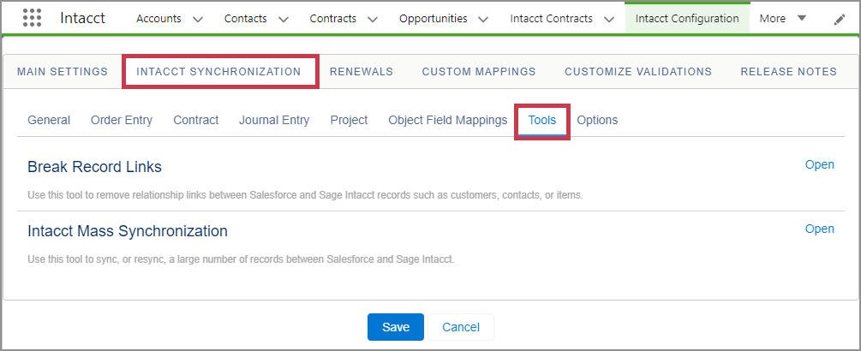861x351 pixels.
Task: Open the App Launcher grid icon
Action: coord(32,18)
